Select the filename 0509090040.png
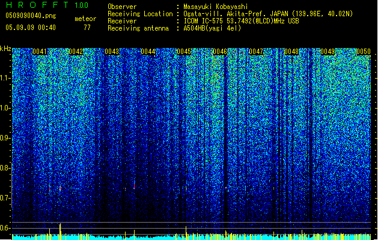The image size is (378, 240). point(31,16)
